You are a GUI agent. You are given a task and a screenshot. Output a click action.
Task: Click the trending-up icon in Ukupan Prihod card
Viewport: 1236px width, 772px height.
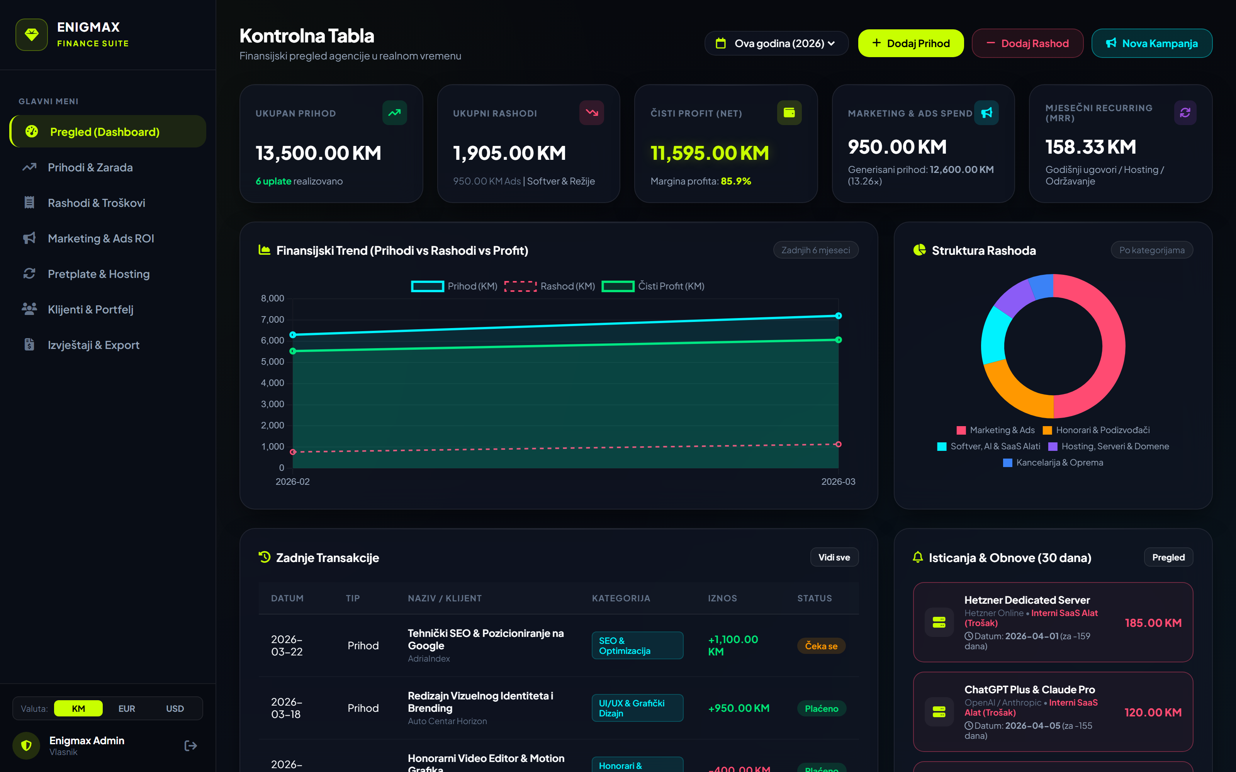point(394,113)
